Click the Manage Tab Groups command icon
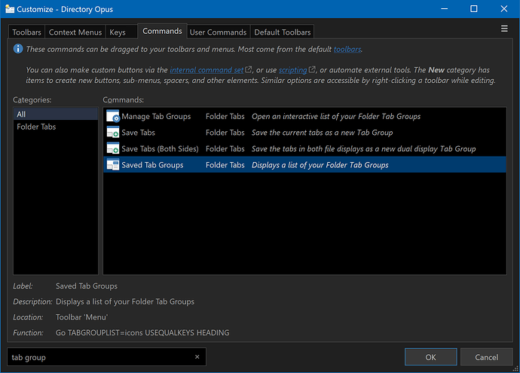The image size is (520, 373). tap(113, 116)
